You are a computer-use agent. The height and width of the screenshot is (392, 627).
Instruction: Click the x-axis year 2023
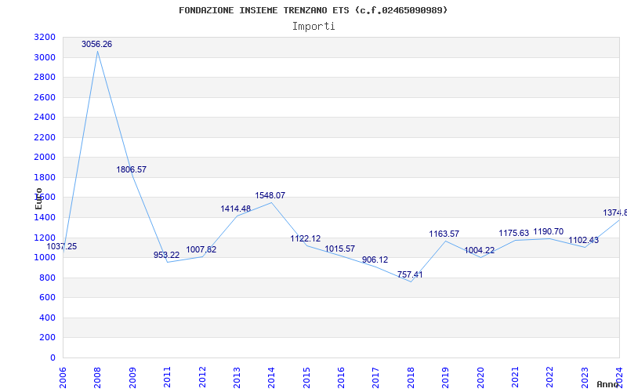tap(585, 377)
